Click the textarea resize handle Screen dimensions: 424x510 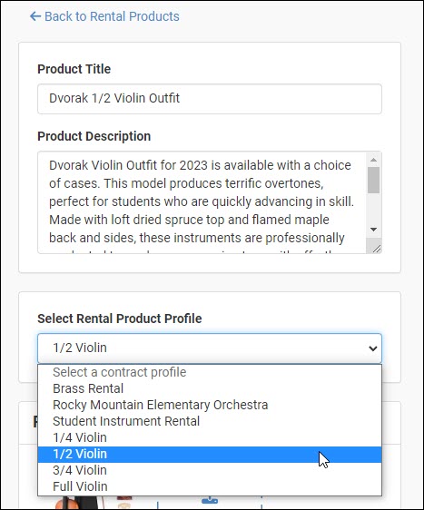[x=376, y=249]
